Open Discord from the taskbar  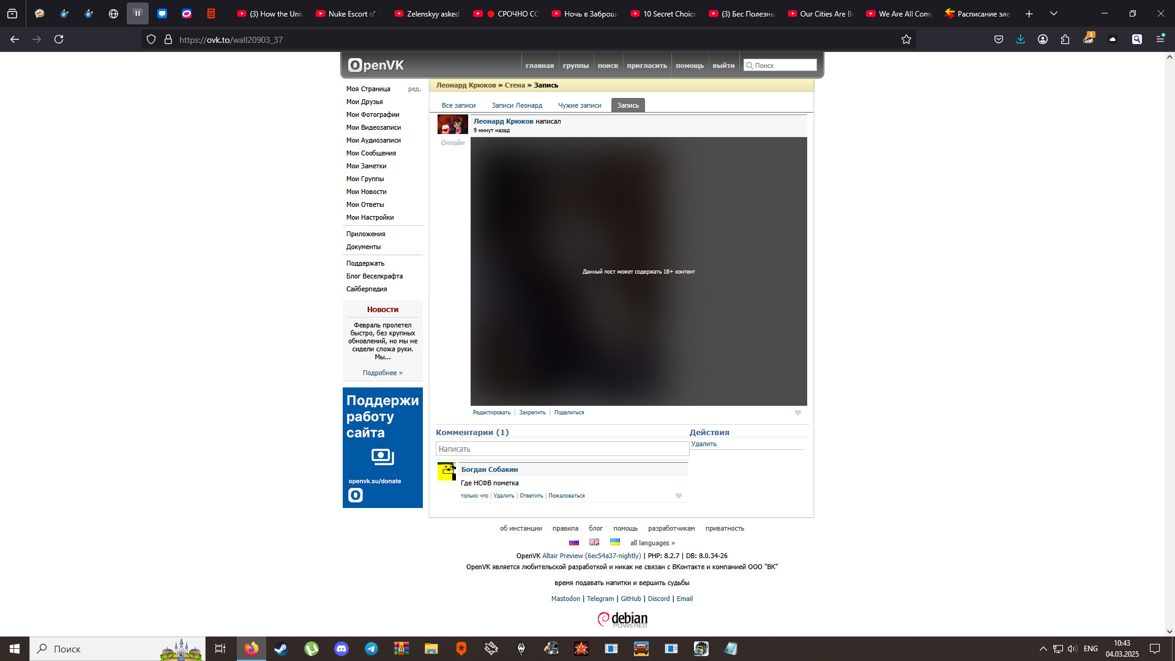pyautogui.click(x=341, y=649)
